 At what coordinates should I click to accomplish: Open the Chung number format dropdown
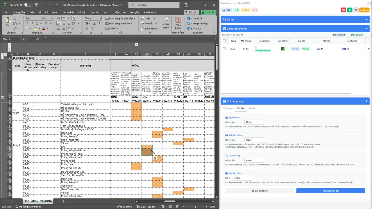pyautogui.click(x=100, y=19)
